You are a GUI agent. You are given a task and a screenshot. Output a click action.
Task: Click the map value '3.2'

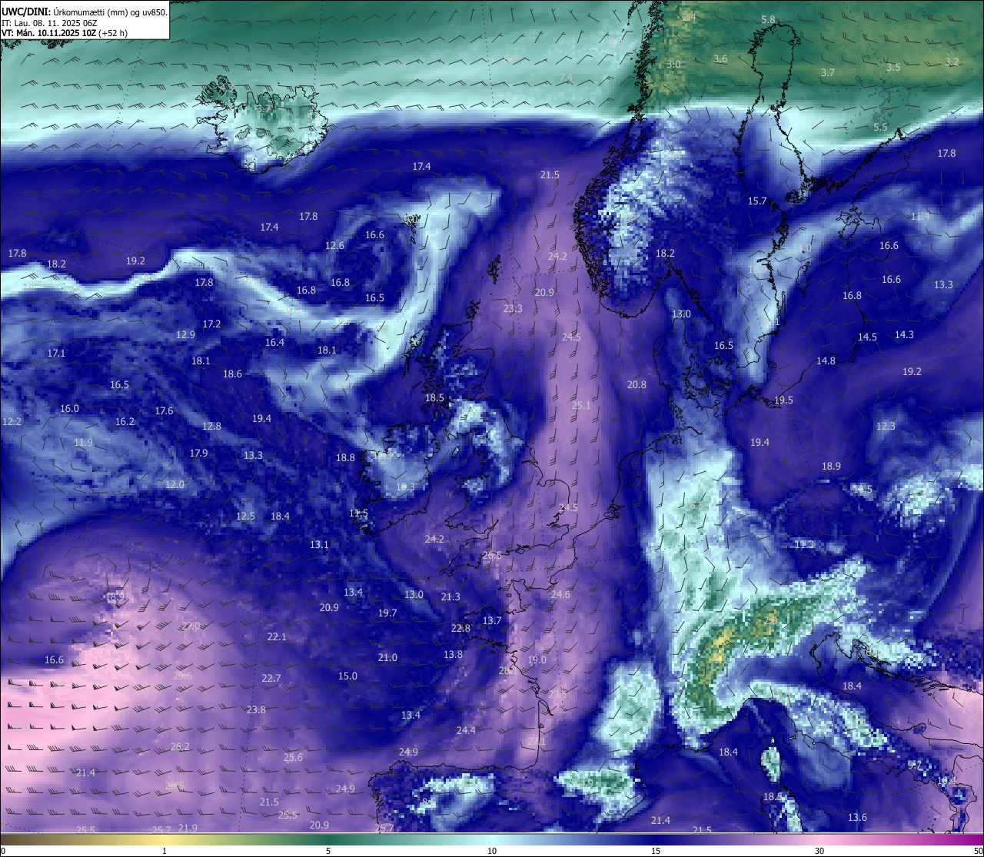click(x=952, y=62)
